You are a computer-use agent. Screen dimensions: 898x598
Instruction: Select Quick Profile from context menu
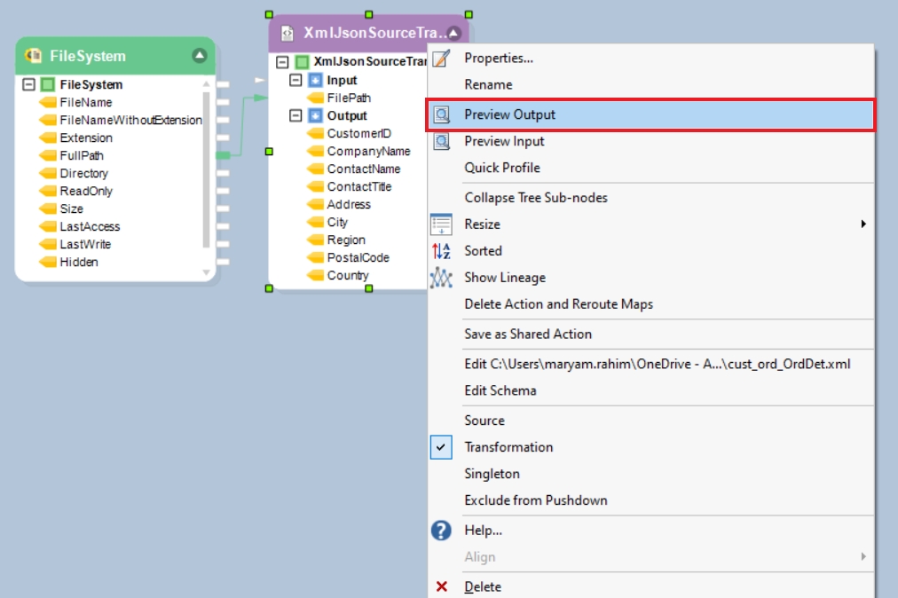click(501, 168)
